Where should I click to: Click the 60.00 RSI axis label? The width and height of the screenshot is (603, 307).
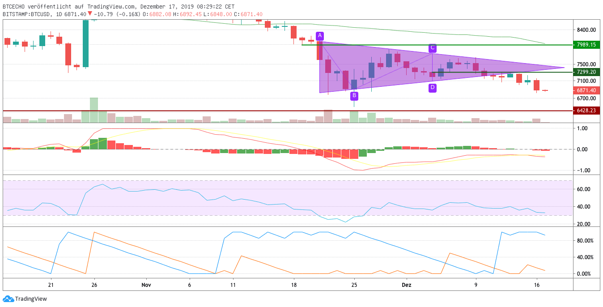(583, 189)
